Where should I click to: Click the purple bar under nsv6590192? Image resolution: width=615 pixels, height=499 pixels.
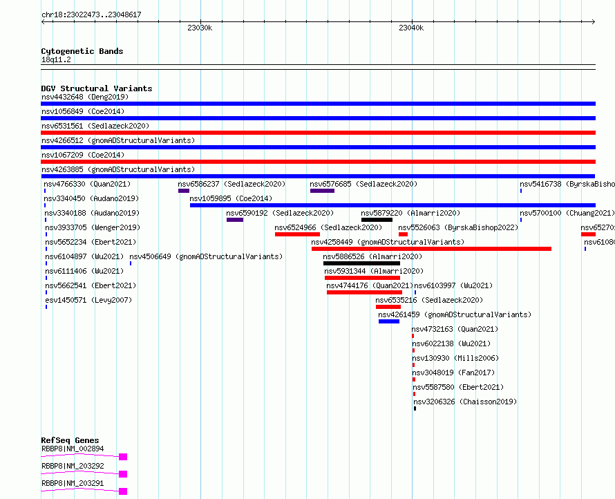pyautogui.click(x=235, y=220)
